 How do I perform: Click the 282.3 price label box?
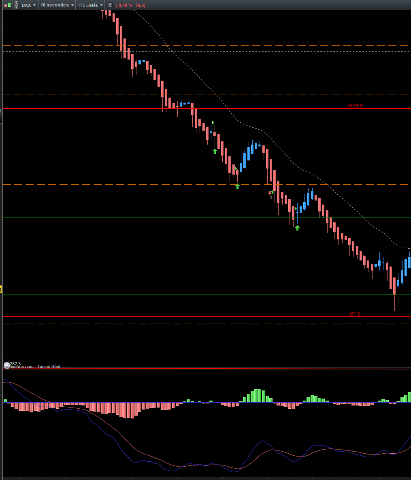13,364
